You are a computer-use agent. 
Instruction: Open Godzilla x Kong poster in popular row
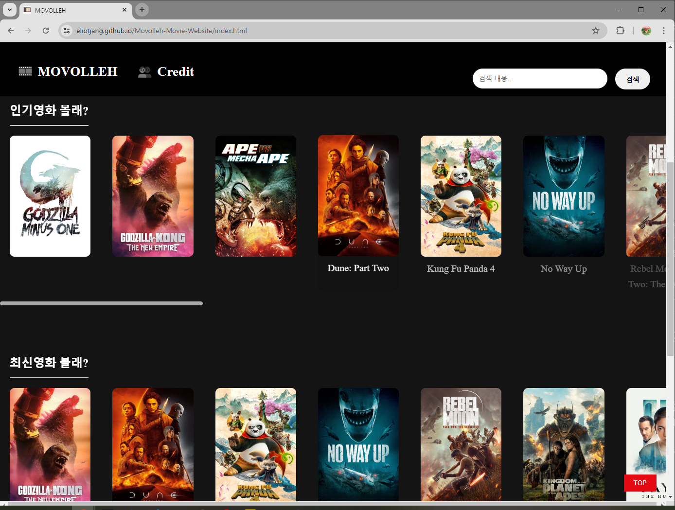(x=153, y=196)
